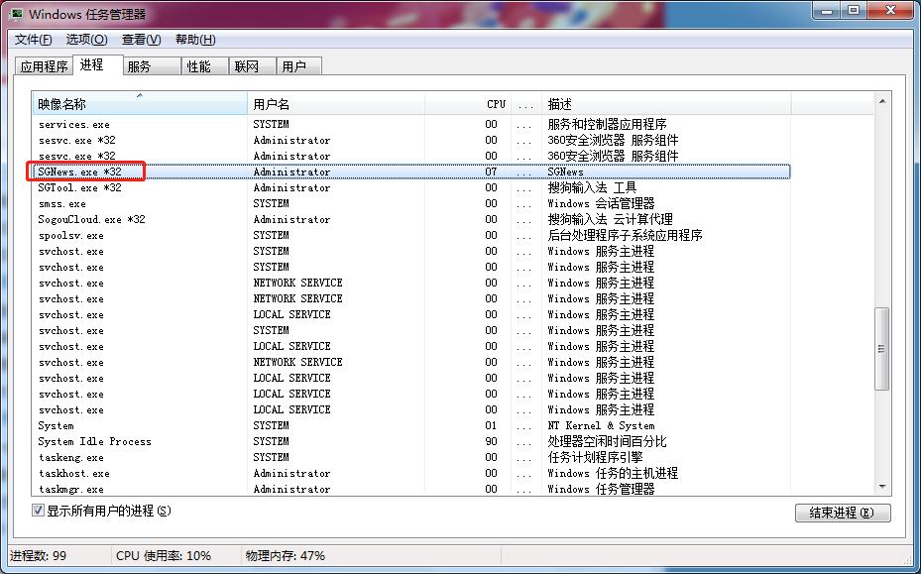The height and width of the screenshot is (574, 921).
Task: Click the 搜狗输入法 工具 description
Action: point(592,187)
